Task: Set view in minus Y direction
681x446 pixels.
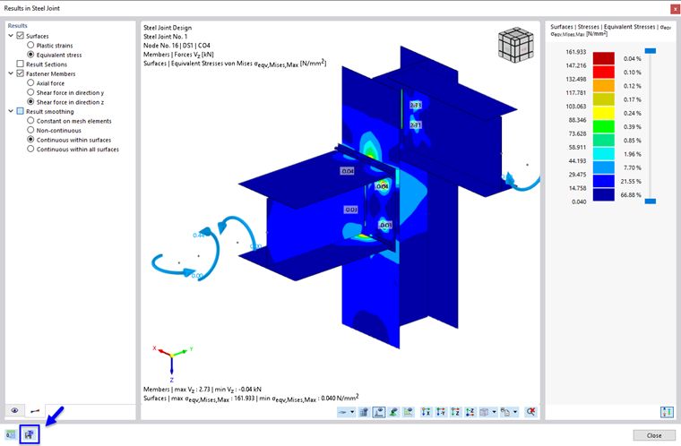Action: pos(441,412)
